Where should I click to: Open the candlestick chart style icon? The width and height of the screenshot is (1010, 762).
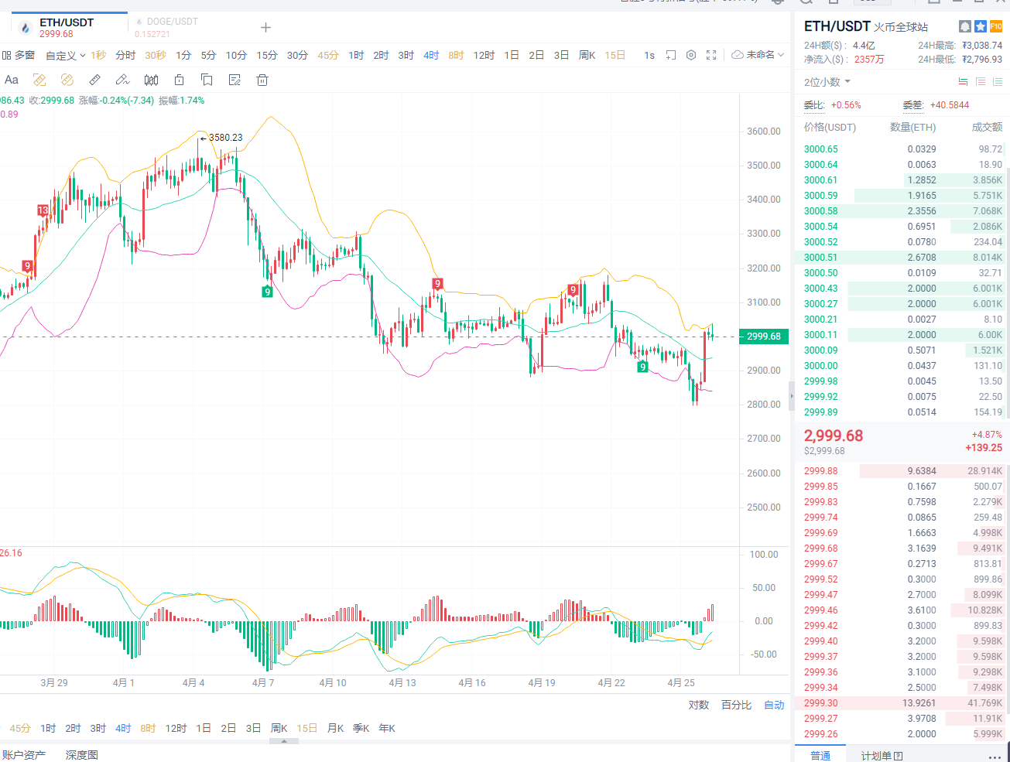[x=152, y=80]
